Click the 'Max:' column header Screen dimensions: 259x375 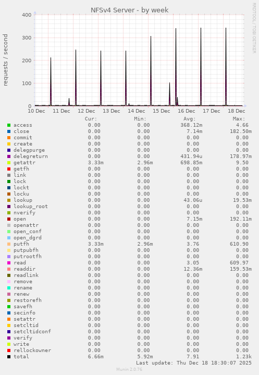point(239,119)
